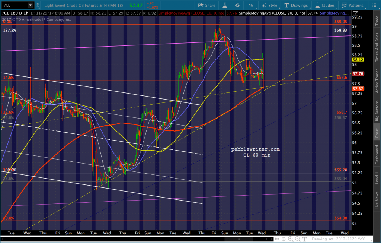Click the list menu icon at top right
This screenshot has width=381, height=243.
pos(374,5)
